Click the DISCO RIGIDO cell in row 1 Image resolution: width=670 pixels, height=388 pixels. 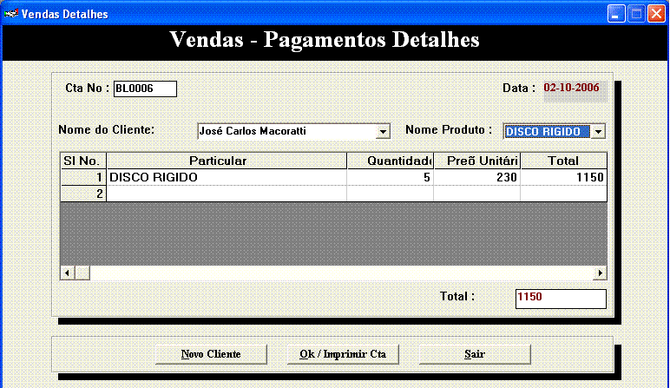[226, 178]
